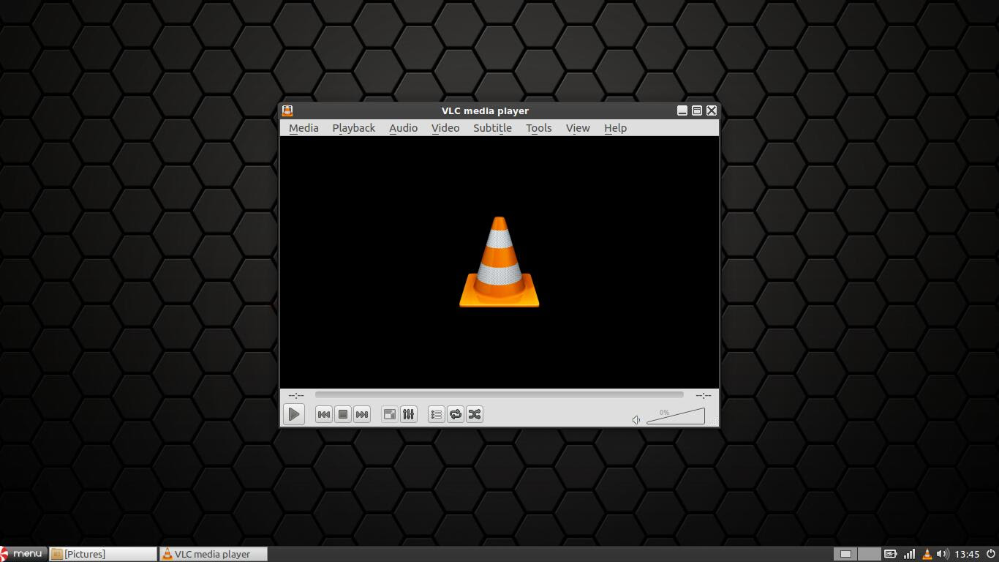Open the network signal tray icon
Viewport: 999px width, 562px height.
pyautogui.click(x=910, y=554)
